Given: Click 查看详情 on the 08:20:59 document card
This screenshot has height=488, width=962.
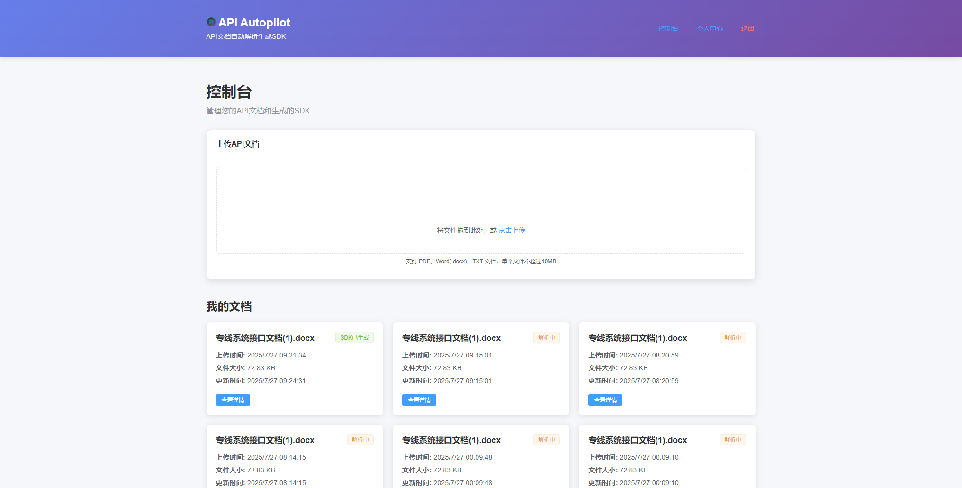Looking at the screenshot, I should click(x=605, y=400).
